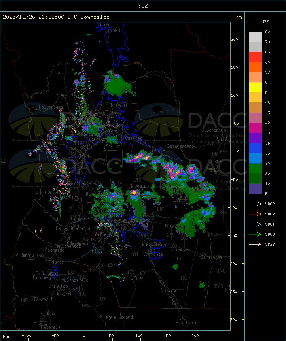The image size is (286, 341).
Task: Click the 'N_Calif' map label
Action: [119, 105]
